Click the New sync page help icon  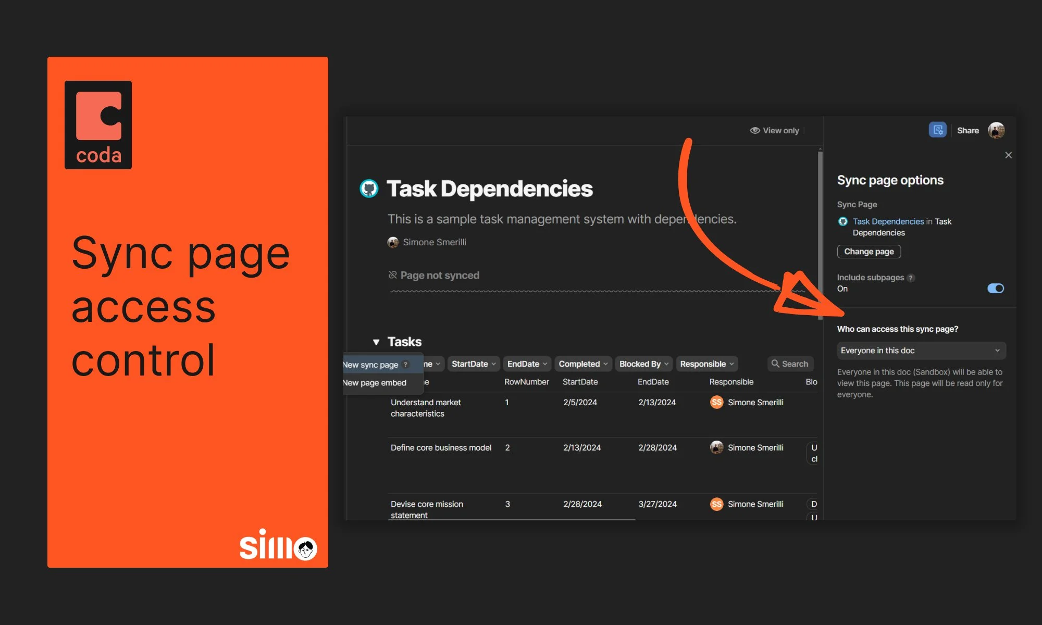coord(406,365)
